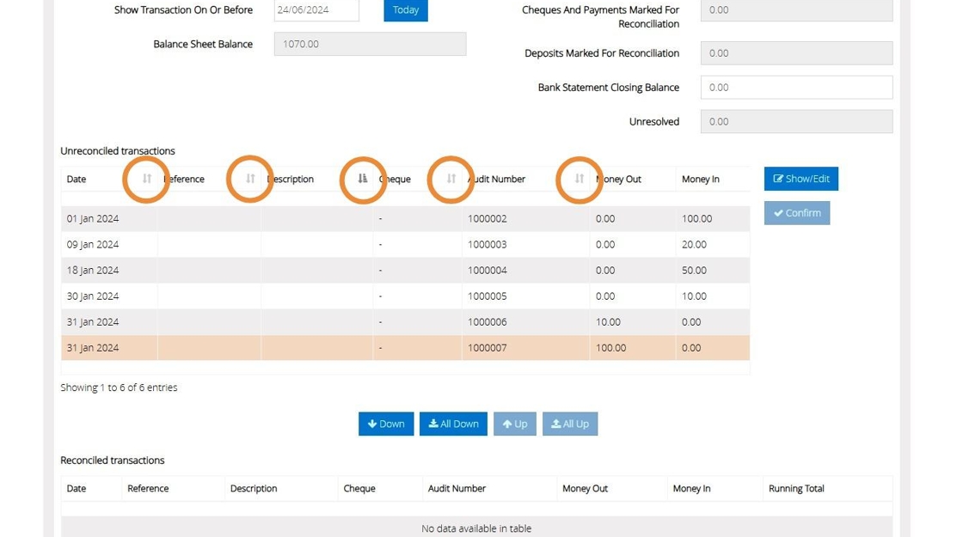
Task: Select the 18 Jan 2024 transaction row
Action: [x=405, y=270]
